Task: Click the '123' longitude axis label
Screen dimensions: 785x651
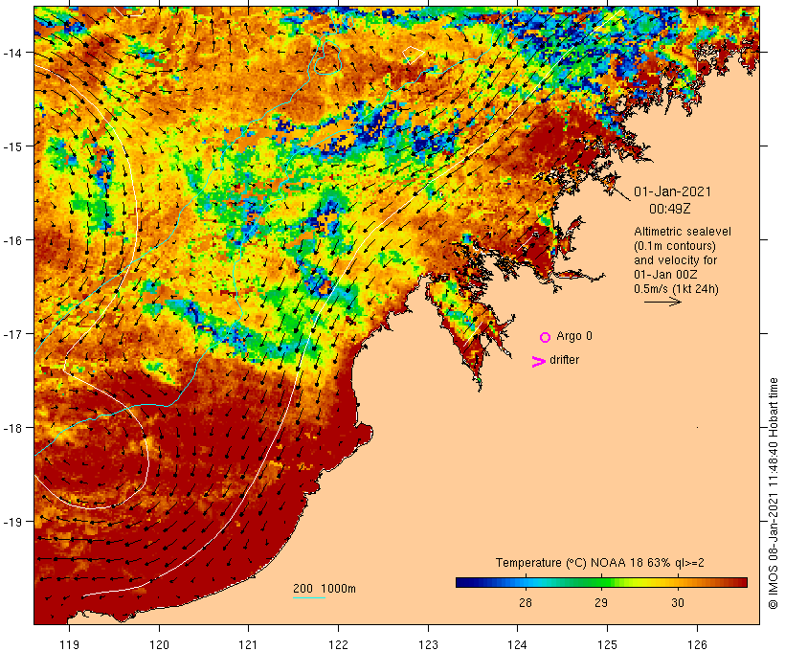Action: tap(428, 644)
